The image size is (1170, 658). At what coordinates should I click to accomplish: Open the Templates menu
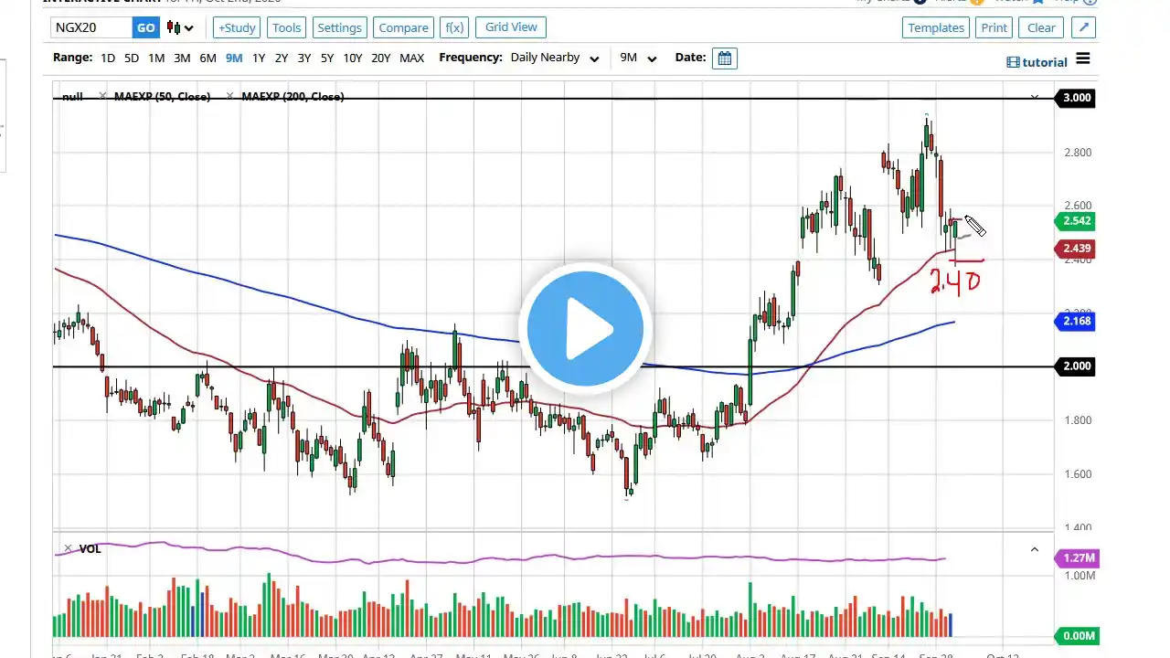point(936,27)
